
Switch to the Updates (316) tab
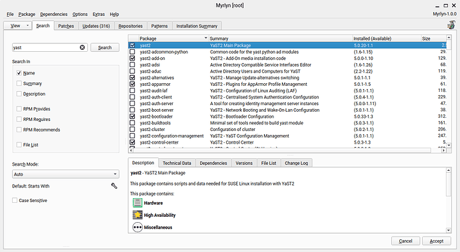(96, 26)
